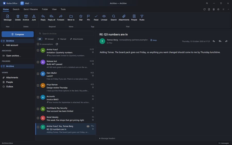The width and height of the screenshot is (232, 145).
Task: Switch to the Search ribbon tab
Action: pos(16,9)
